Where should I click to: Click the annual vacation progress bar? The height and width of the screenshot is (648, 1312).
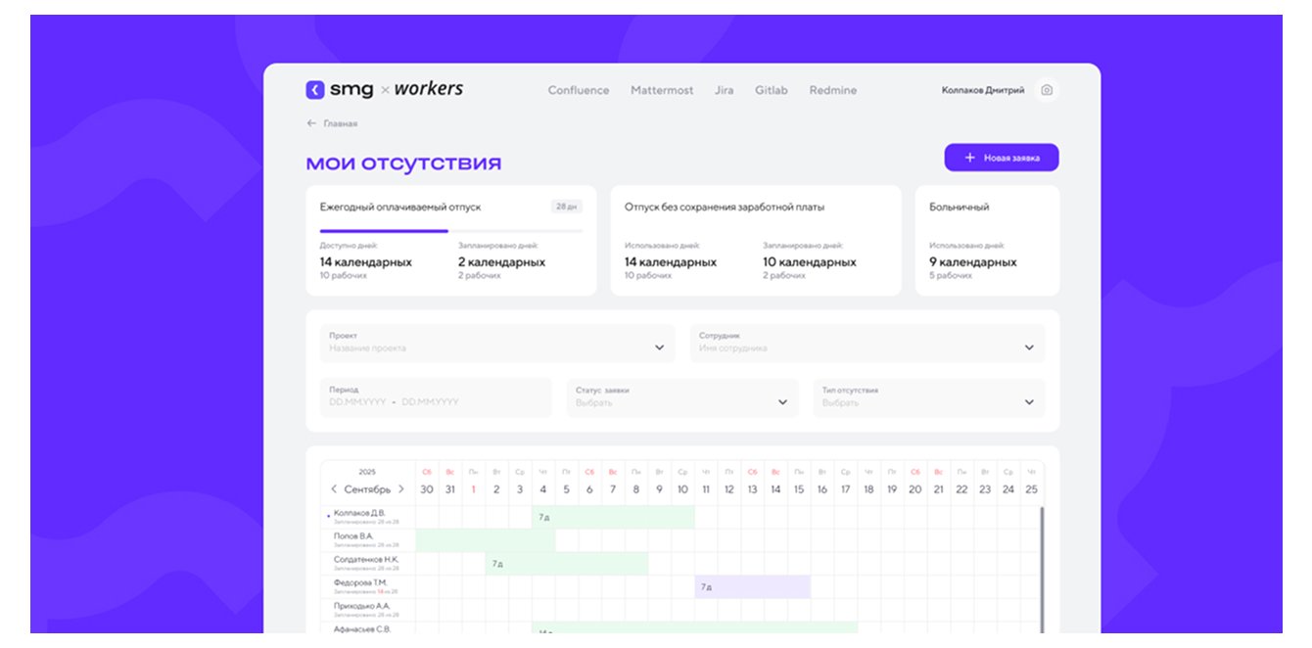point(451,231)
